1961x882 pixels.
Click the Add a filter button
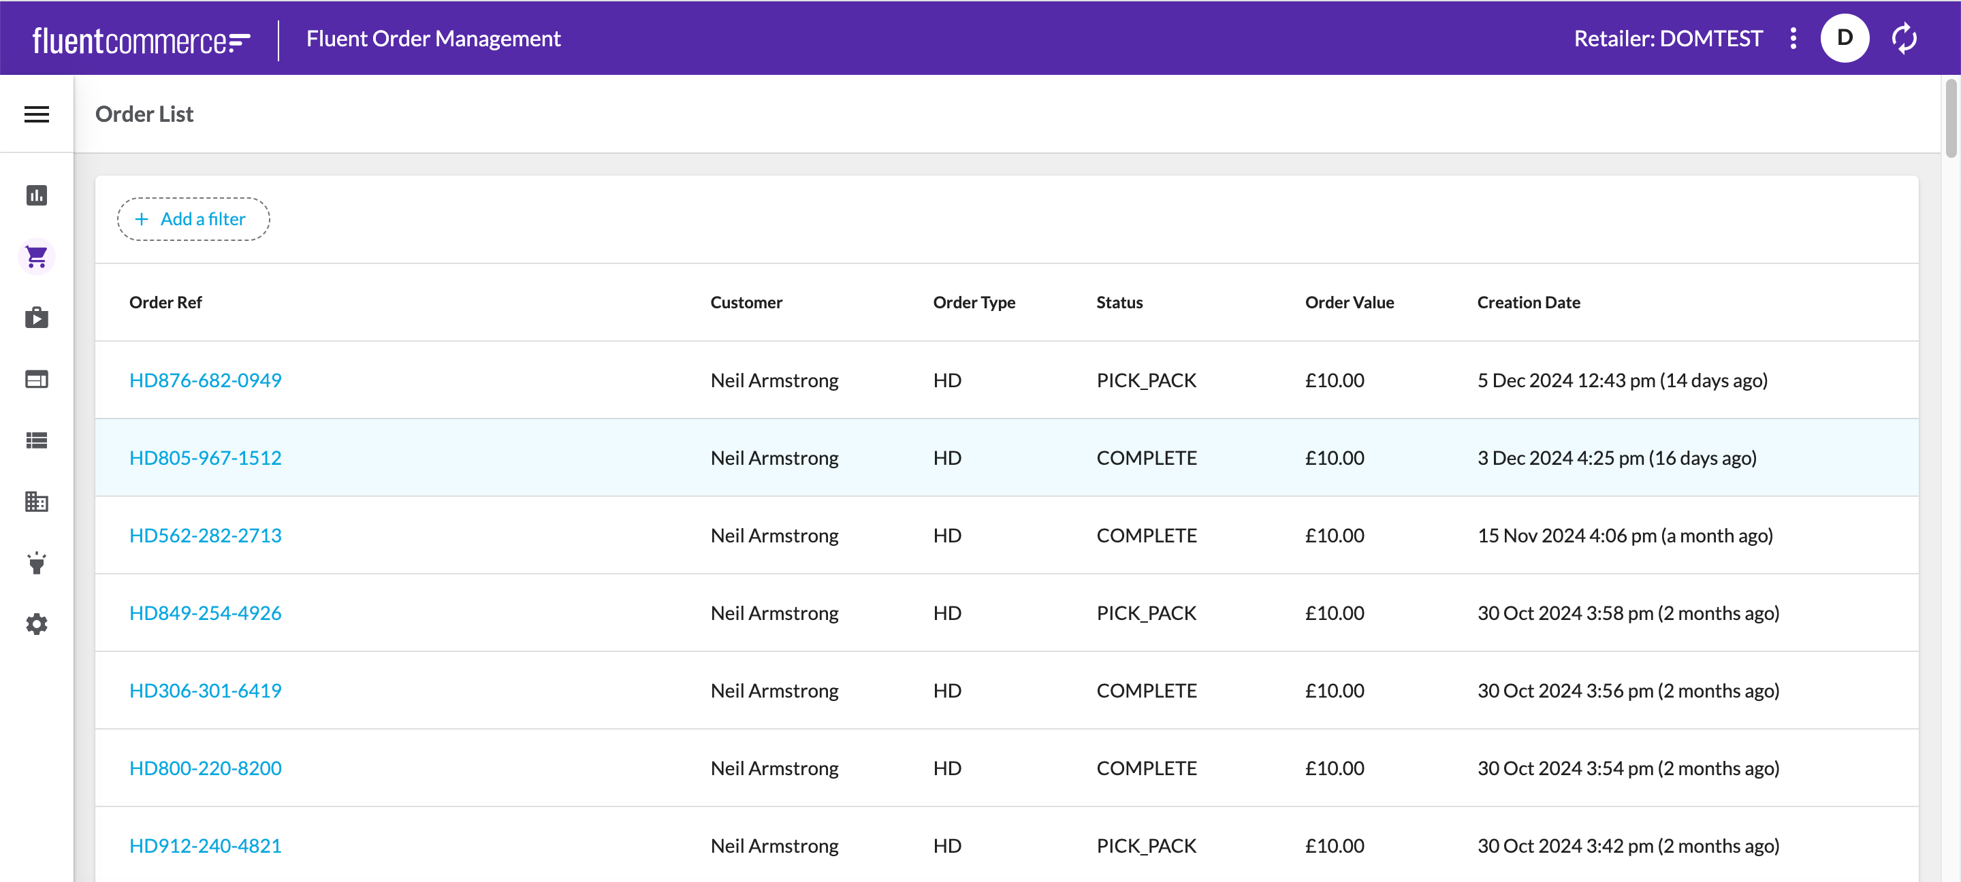(x=193, y=219)
